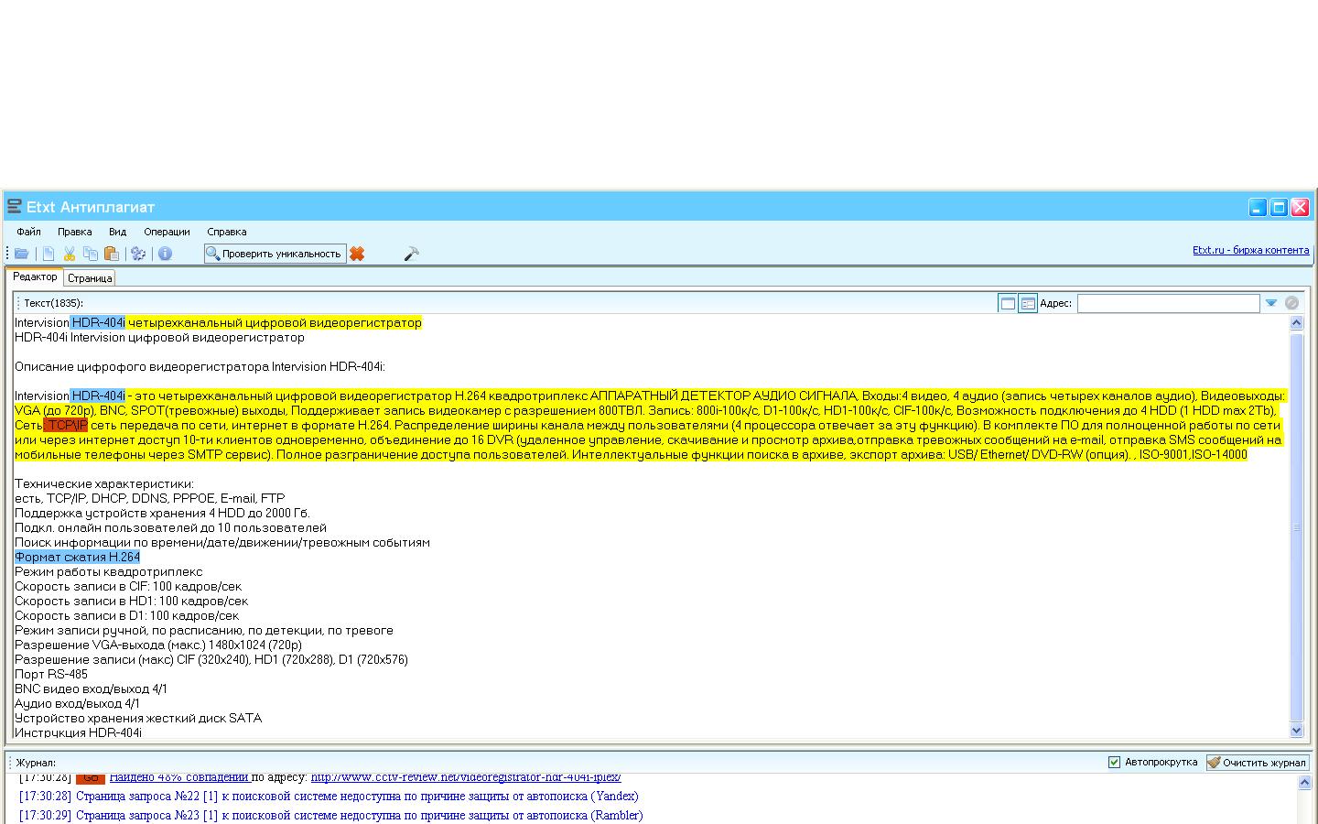Image resolution: width=1318 pixels, height=824 pixels.
Task: Click the line Инструкция HDR-404i
Action: click(x=78, y=732)
